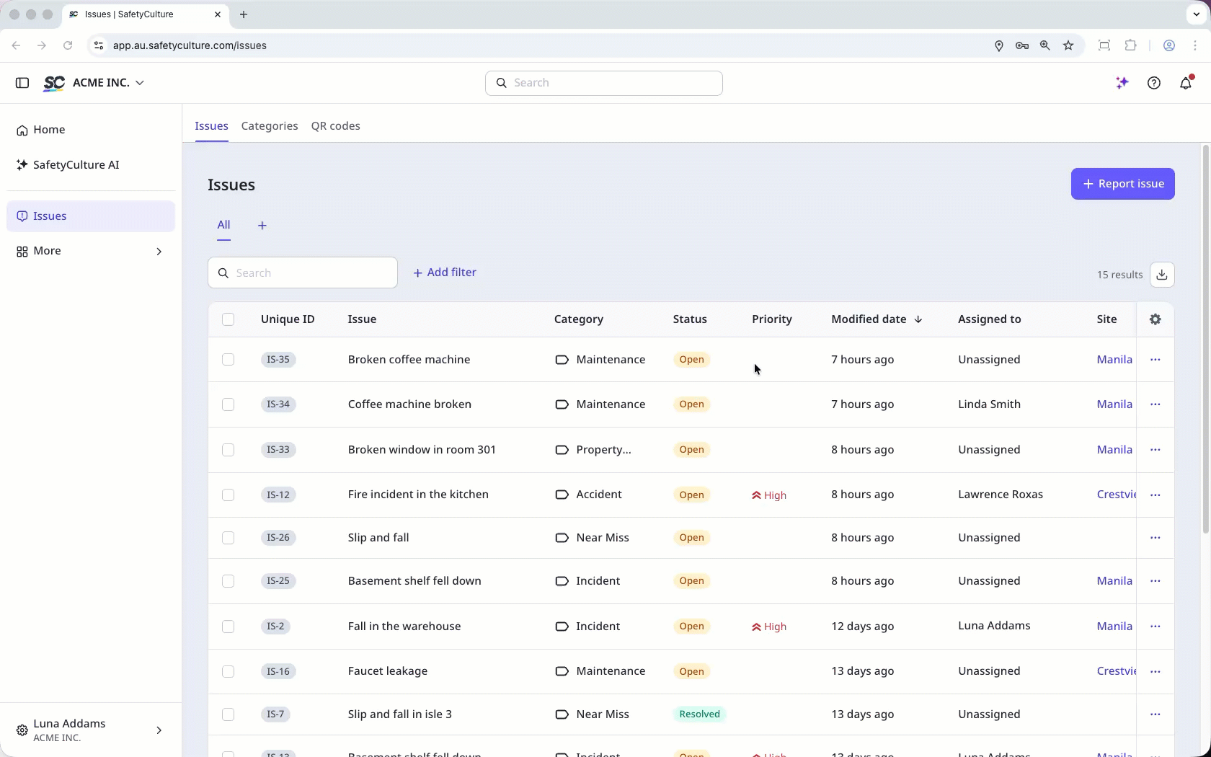Open the Broken coffee machine issue
This screenshot has height=757, width=1211.
[409, 360]
